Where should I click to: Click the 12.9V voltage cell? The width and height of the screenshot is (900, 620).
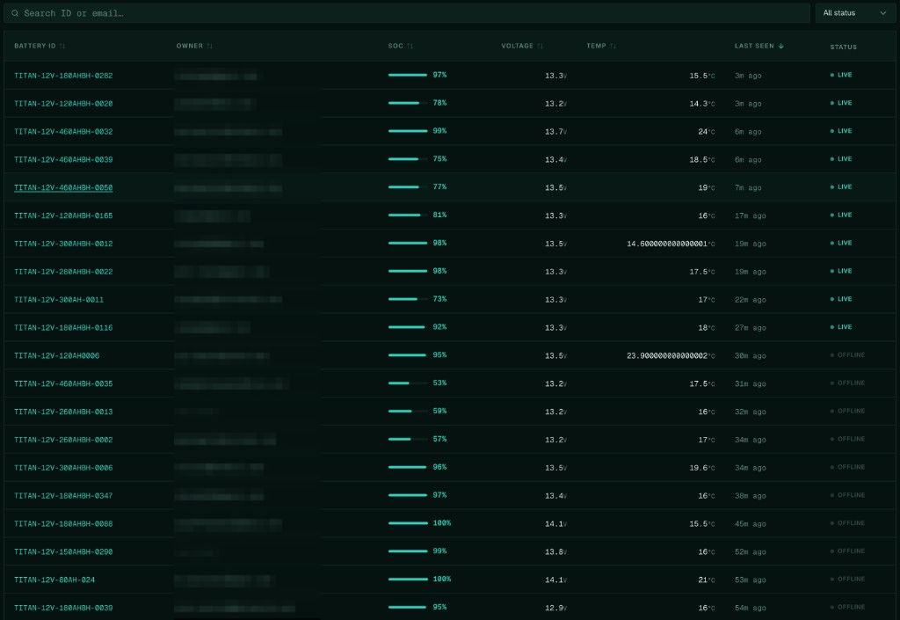555,608
